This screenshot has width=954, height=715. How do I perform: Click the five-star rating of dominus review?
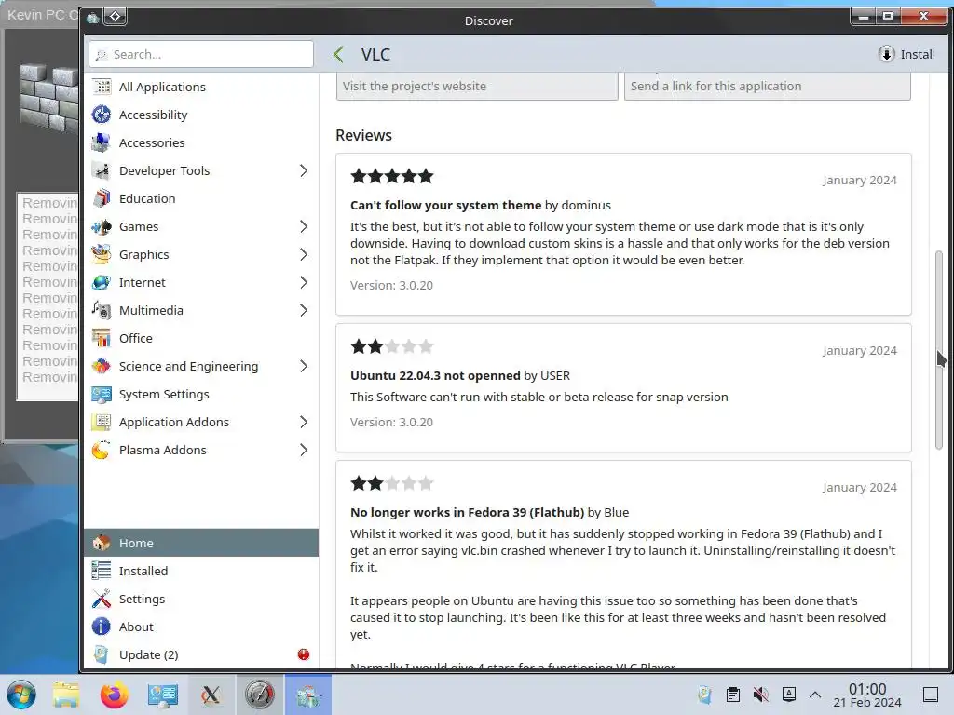(x=392, y=176)
